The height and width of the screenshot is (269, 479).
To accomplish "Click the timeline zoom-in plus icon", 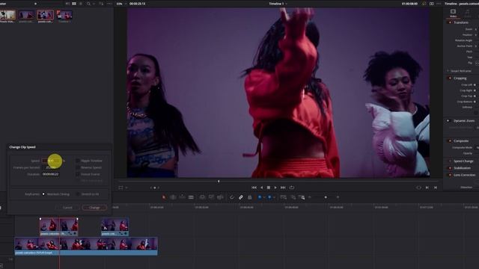I will point(338,197).
